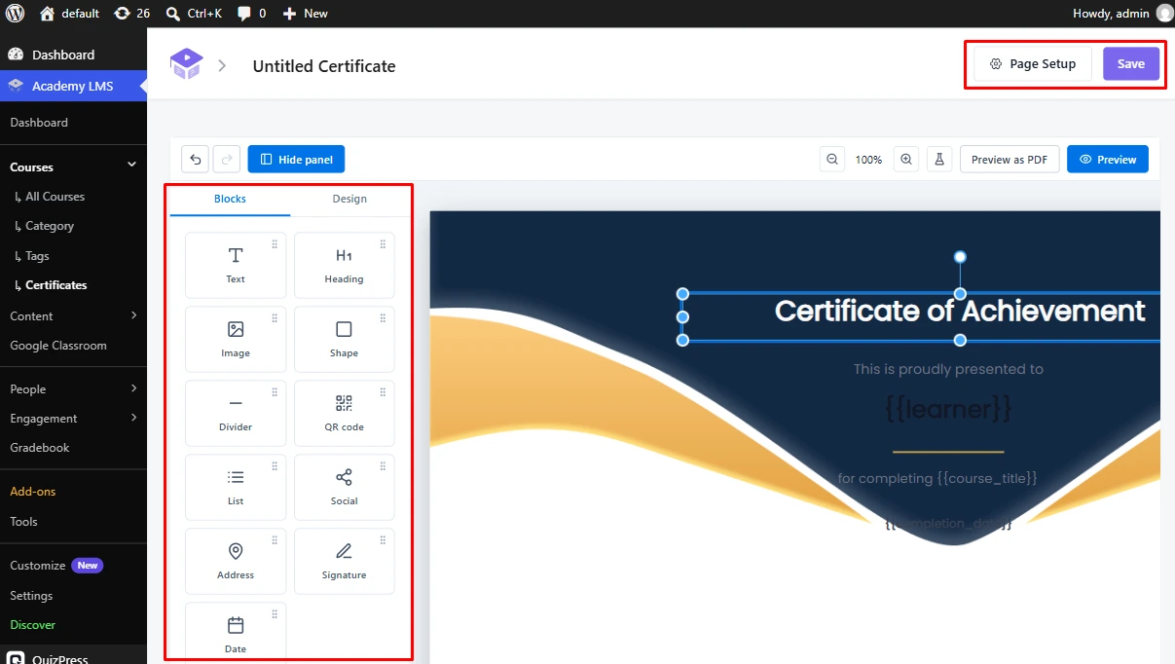Click the WordPress logo in admin bar

coord(15,14)
